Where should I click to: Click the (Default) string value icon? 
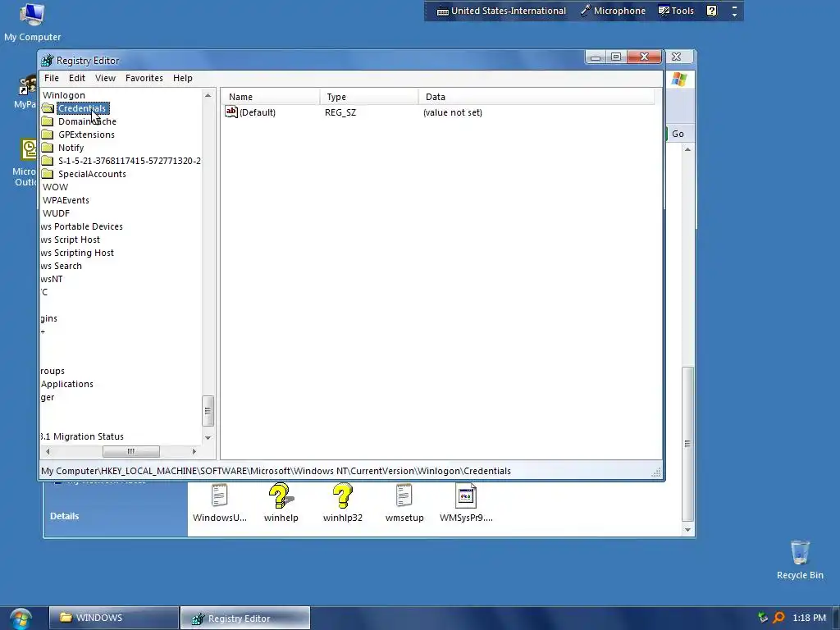tap(231, 112)
